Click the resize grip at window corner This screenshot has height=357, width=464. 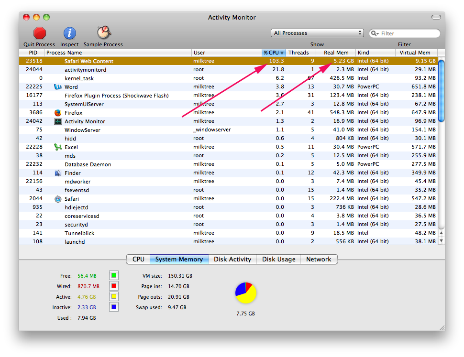[442, 327]
